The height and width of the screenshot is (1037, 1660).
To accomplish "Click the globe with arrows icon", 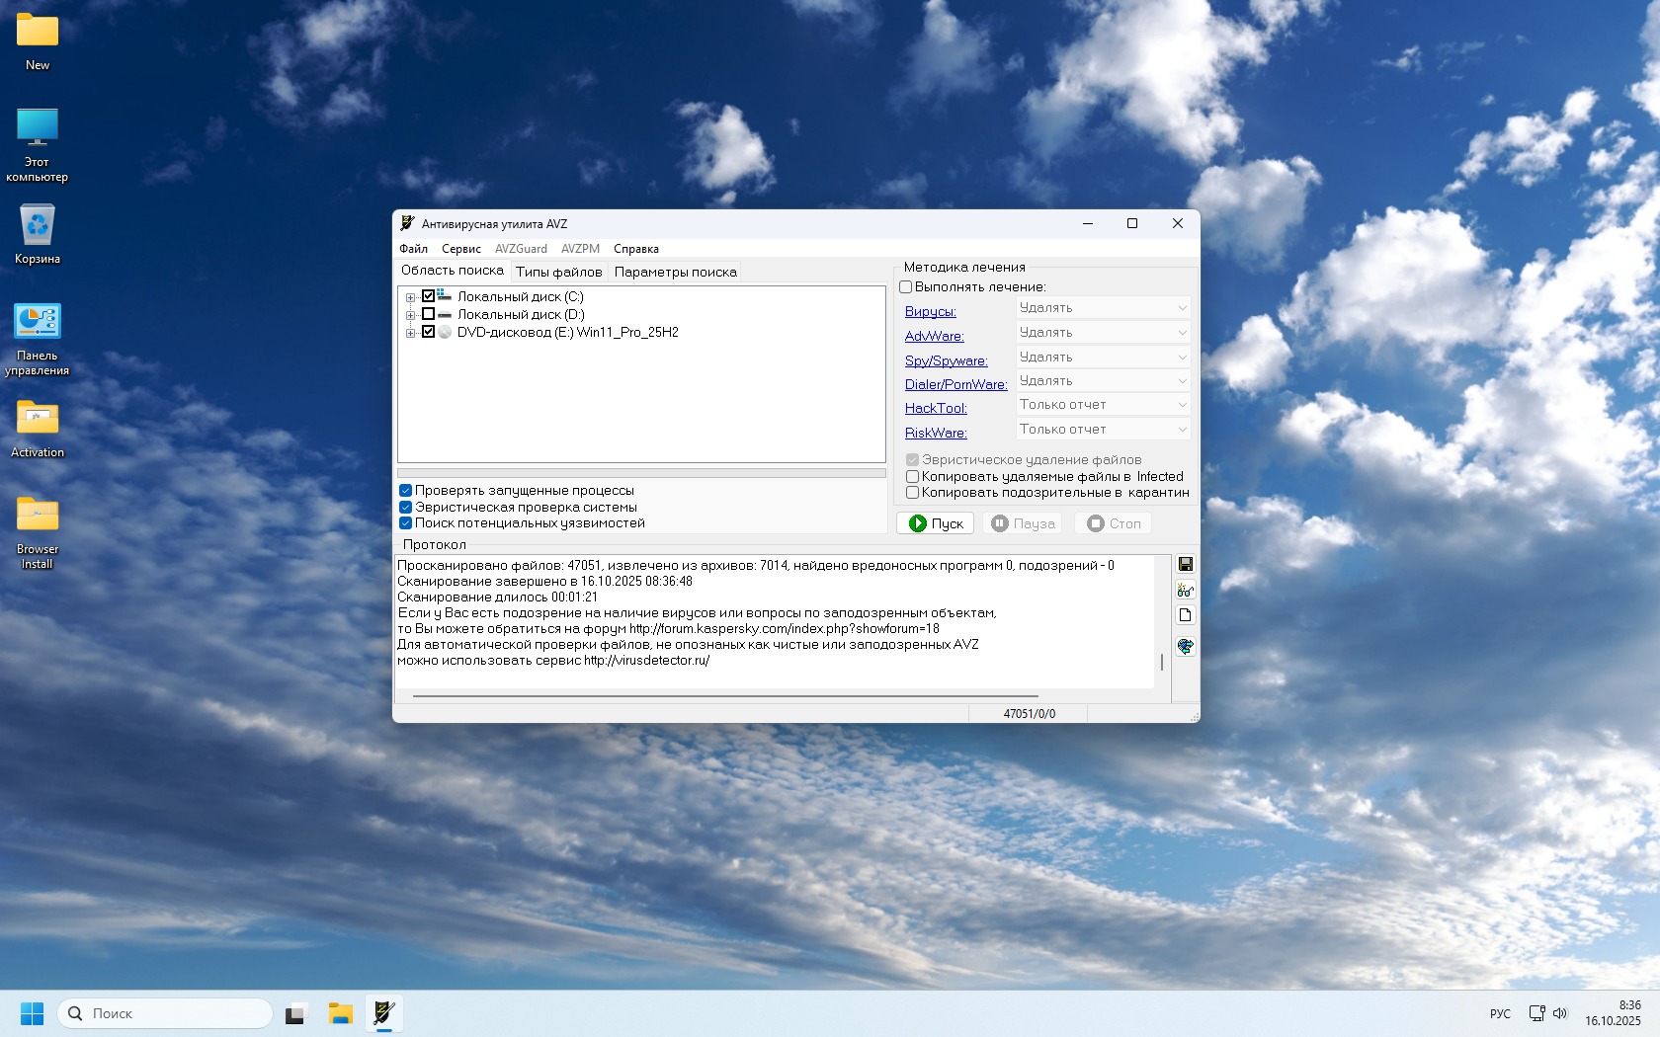I will pos(1185,646).
